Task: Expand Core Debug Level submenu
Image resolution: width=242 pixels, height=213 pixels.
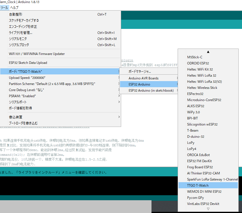Action: pos(60,90)
